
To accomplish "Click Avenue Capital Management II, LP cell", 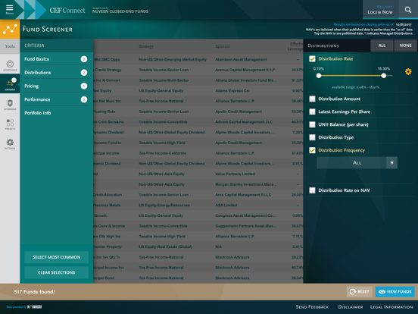I will click(245, 70).
